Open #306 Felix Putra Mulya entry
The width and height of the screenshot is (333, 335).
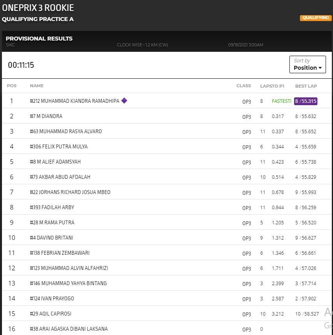(x=59, y=146)
